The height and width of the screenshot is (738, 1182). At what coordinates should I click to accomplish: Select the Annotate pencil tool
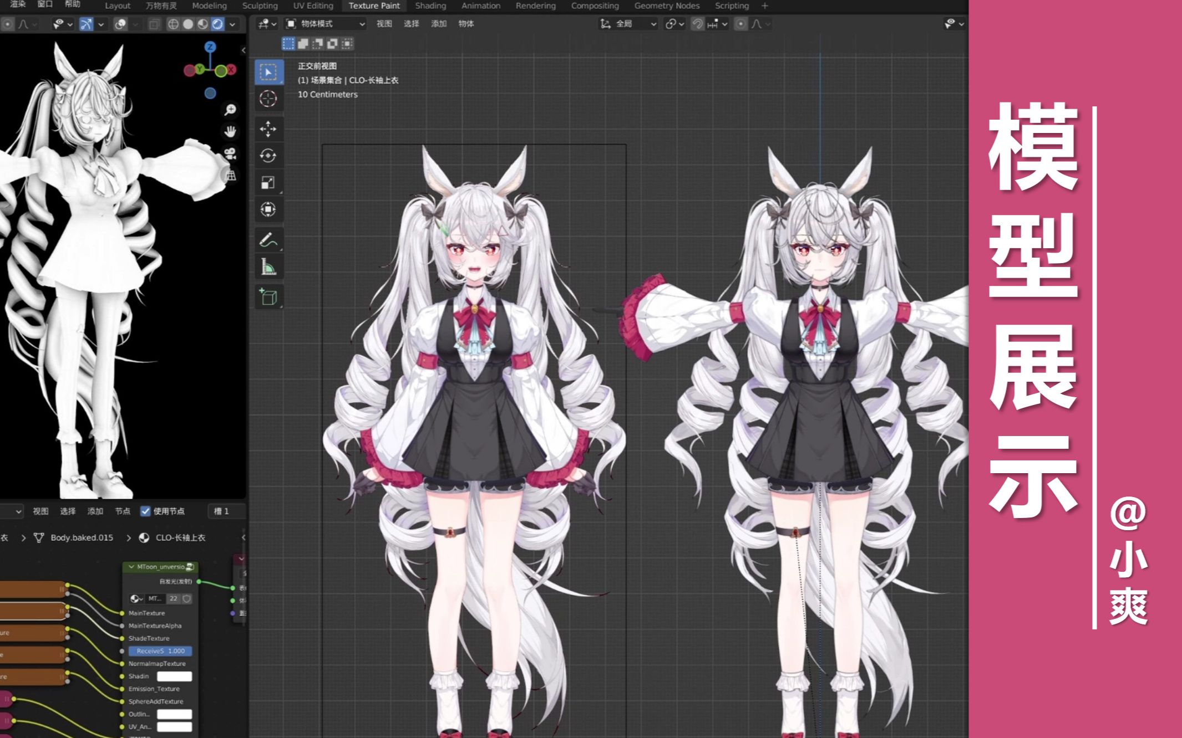pos(268,240)
